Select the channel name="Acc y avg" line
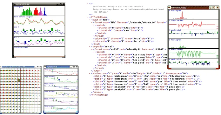This screenshot has height=115, width=221. (x=132, y=57)
